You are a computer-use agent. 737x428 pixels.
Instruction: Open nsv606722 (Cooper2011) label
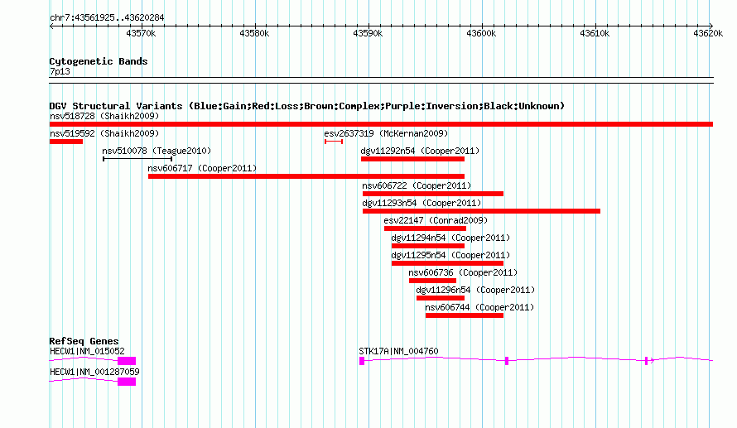click(417, 185)
